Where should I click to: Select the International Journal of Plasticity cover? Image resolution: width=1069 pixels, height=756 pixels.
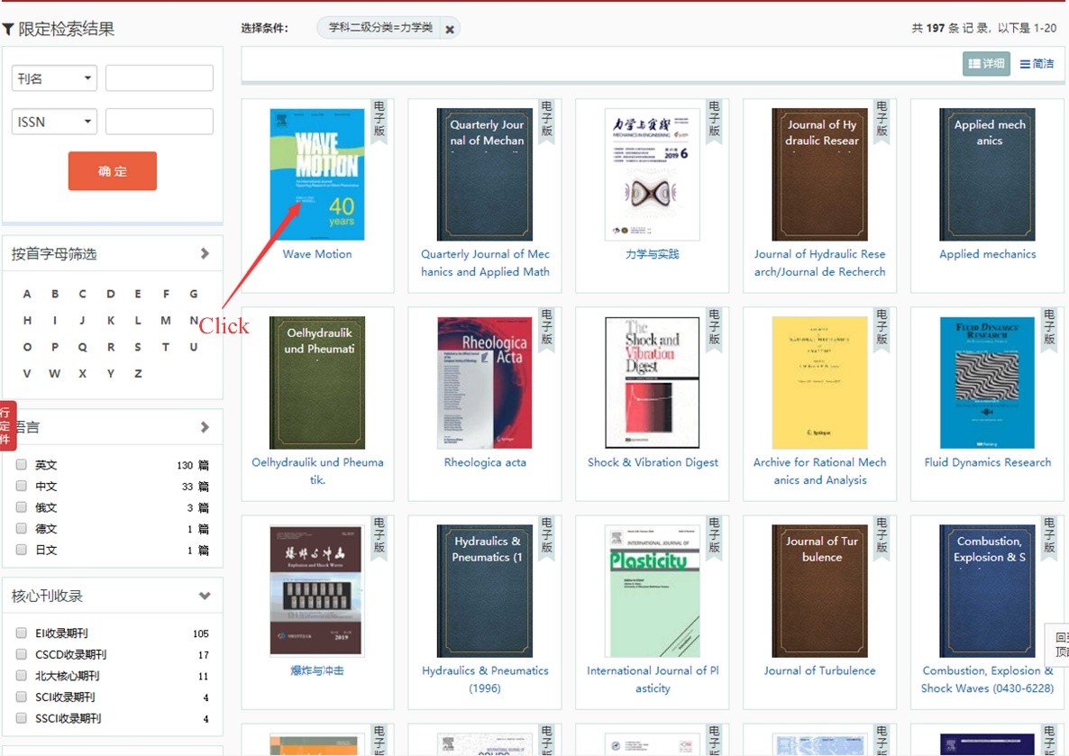(652, 590)
